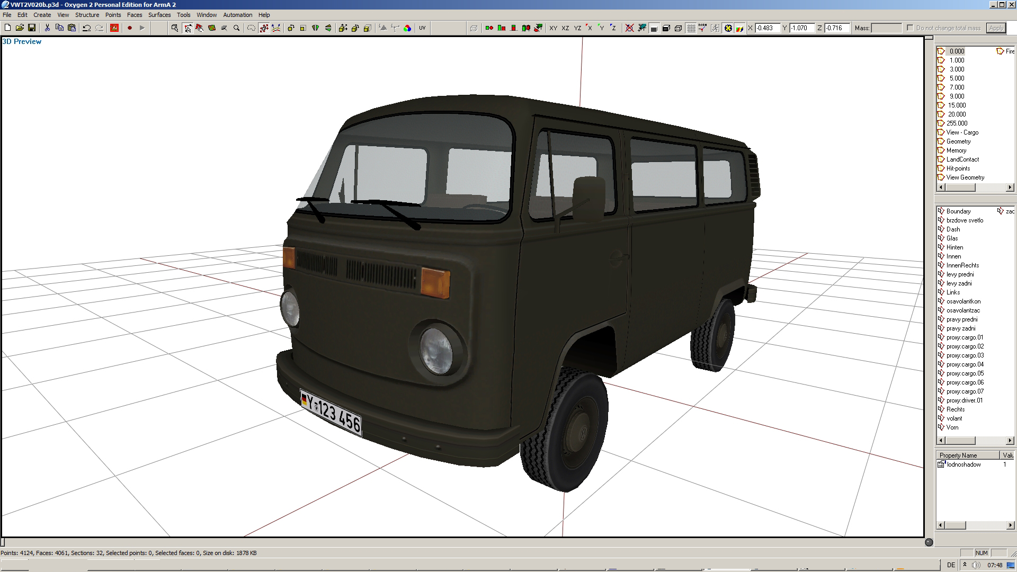Select the magnifier zoom tool
Viewport: 1017px width, 572px height.
tap(237, 28)
